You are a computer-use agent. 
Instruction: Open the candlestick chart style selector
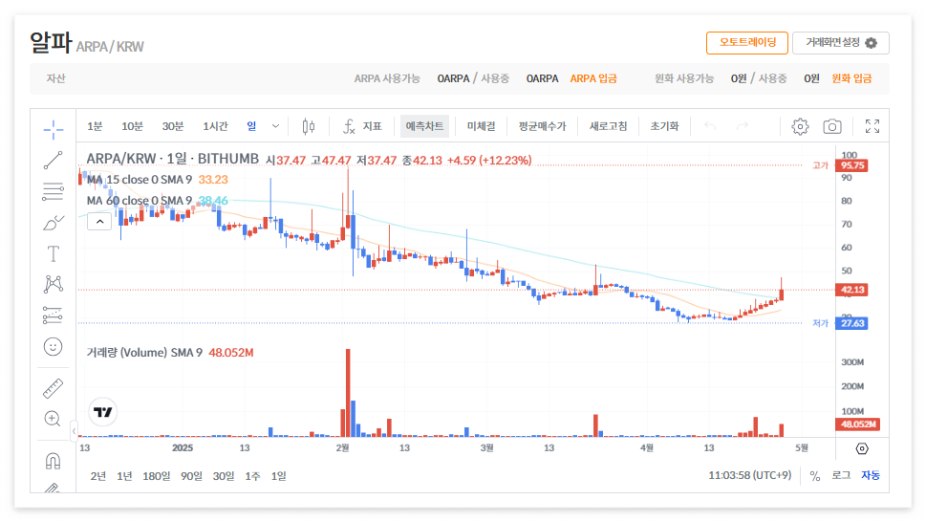tap(309, 126)
